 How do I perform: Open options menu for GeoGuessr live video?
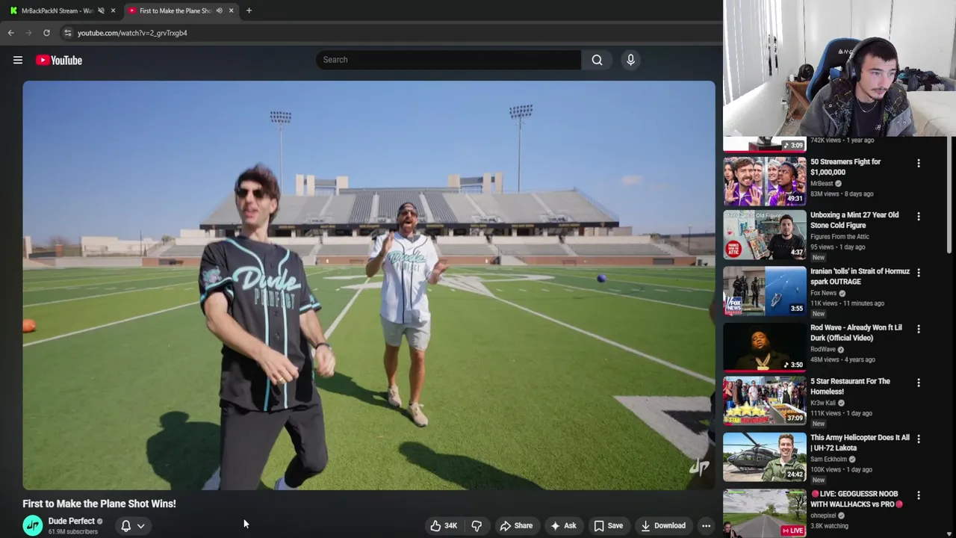click(919, 495)
